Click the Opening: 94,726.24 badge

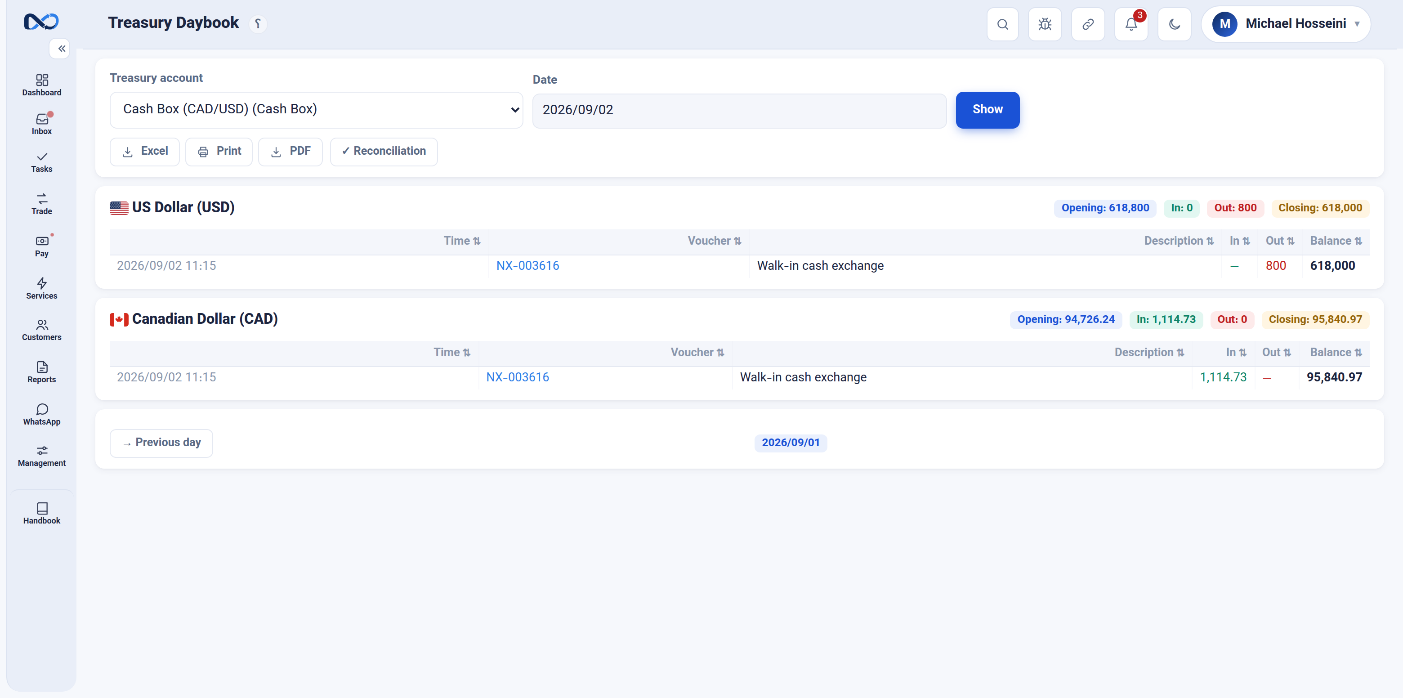[x=1066, y=320]
